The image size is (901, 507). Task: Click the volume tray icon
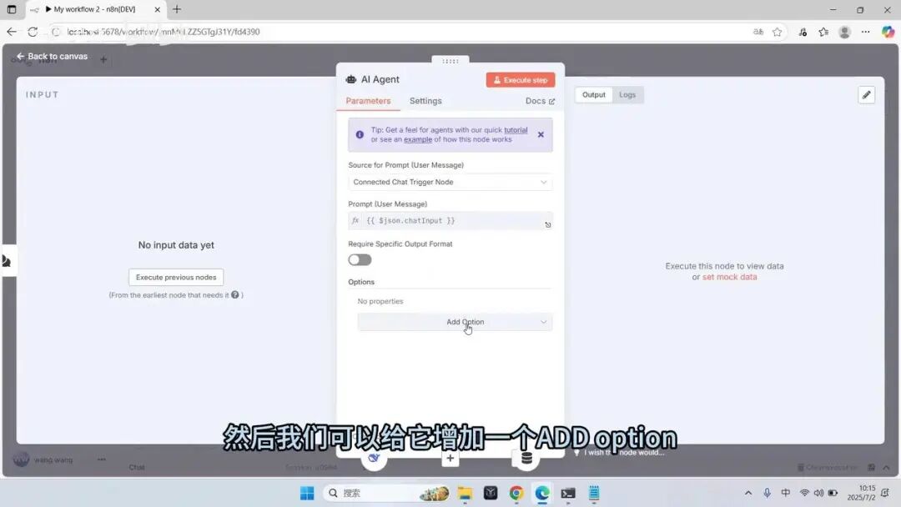click(x=818, y=493)
